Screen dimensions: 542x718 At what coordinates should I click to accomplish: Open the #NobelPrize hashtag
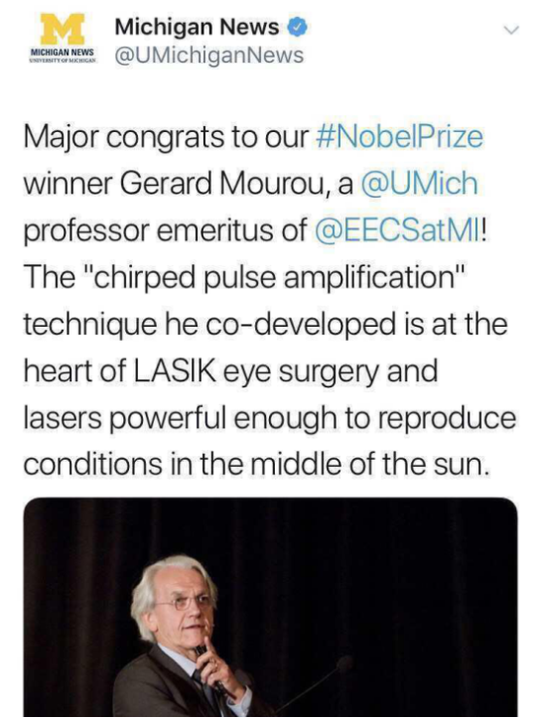tap(399, 137)
